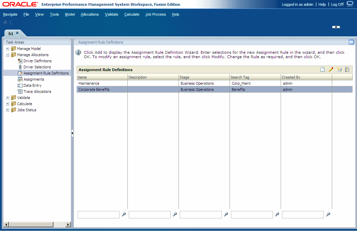This screenshot has height=231, width=357.
Task: Collapse the Manage Allocations tree node
Action: [x=7, y=55]
